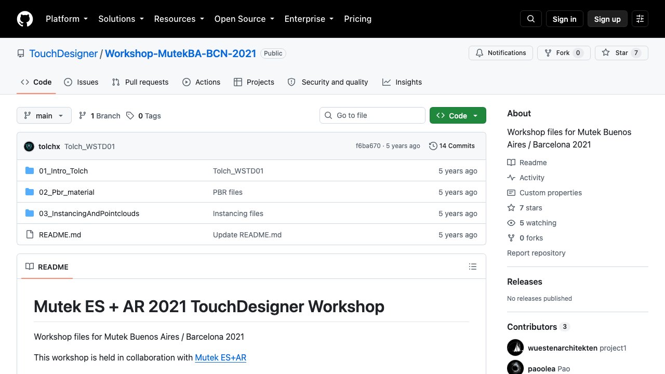Click the Notifications button

pos(501,53)
